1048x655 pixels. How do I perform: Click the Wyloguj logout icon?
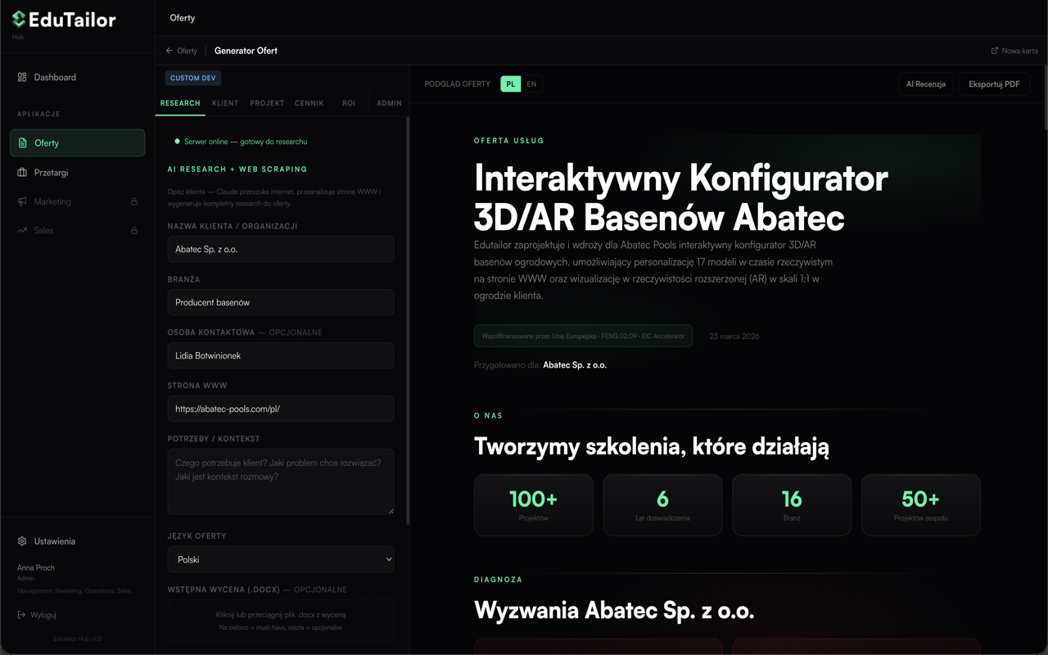(21, 615)
